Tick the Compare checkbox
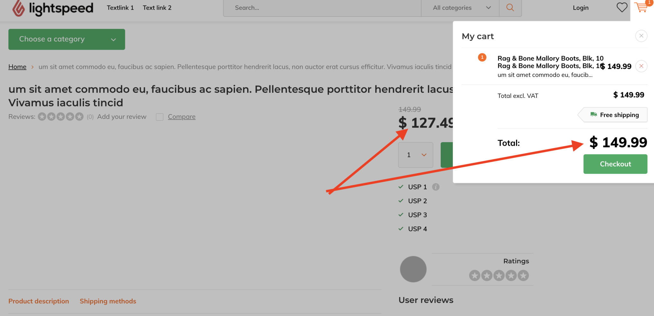Screen dimensions: 654x316 click(x=160, y=117)
